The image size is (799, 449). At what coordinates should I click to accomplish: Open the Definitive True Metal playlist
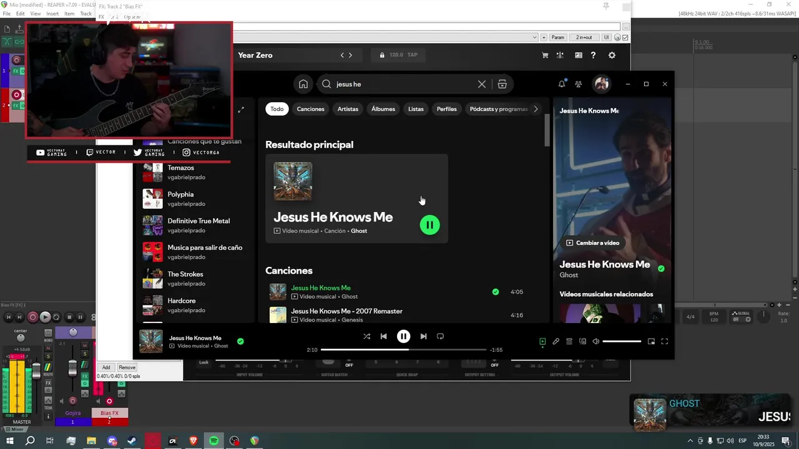click(194, 225)
